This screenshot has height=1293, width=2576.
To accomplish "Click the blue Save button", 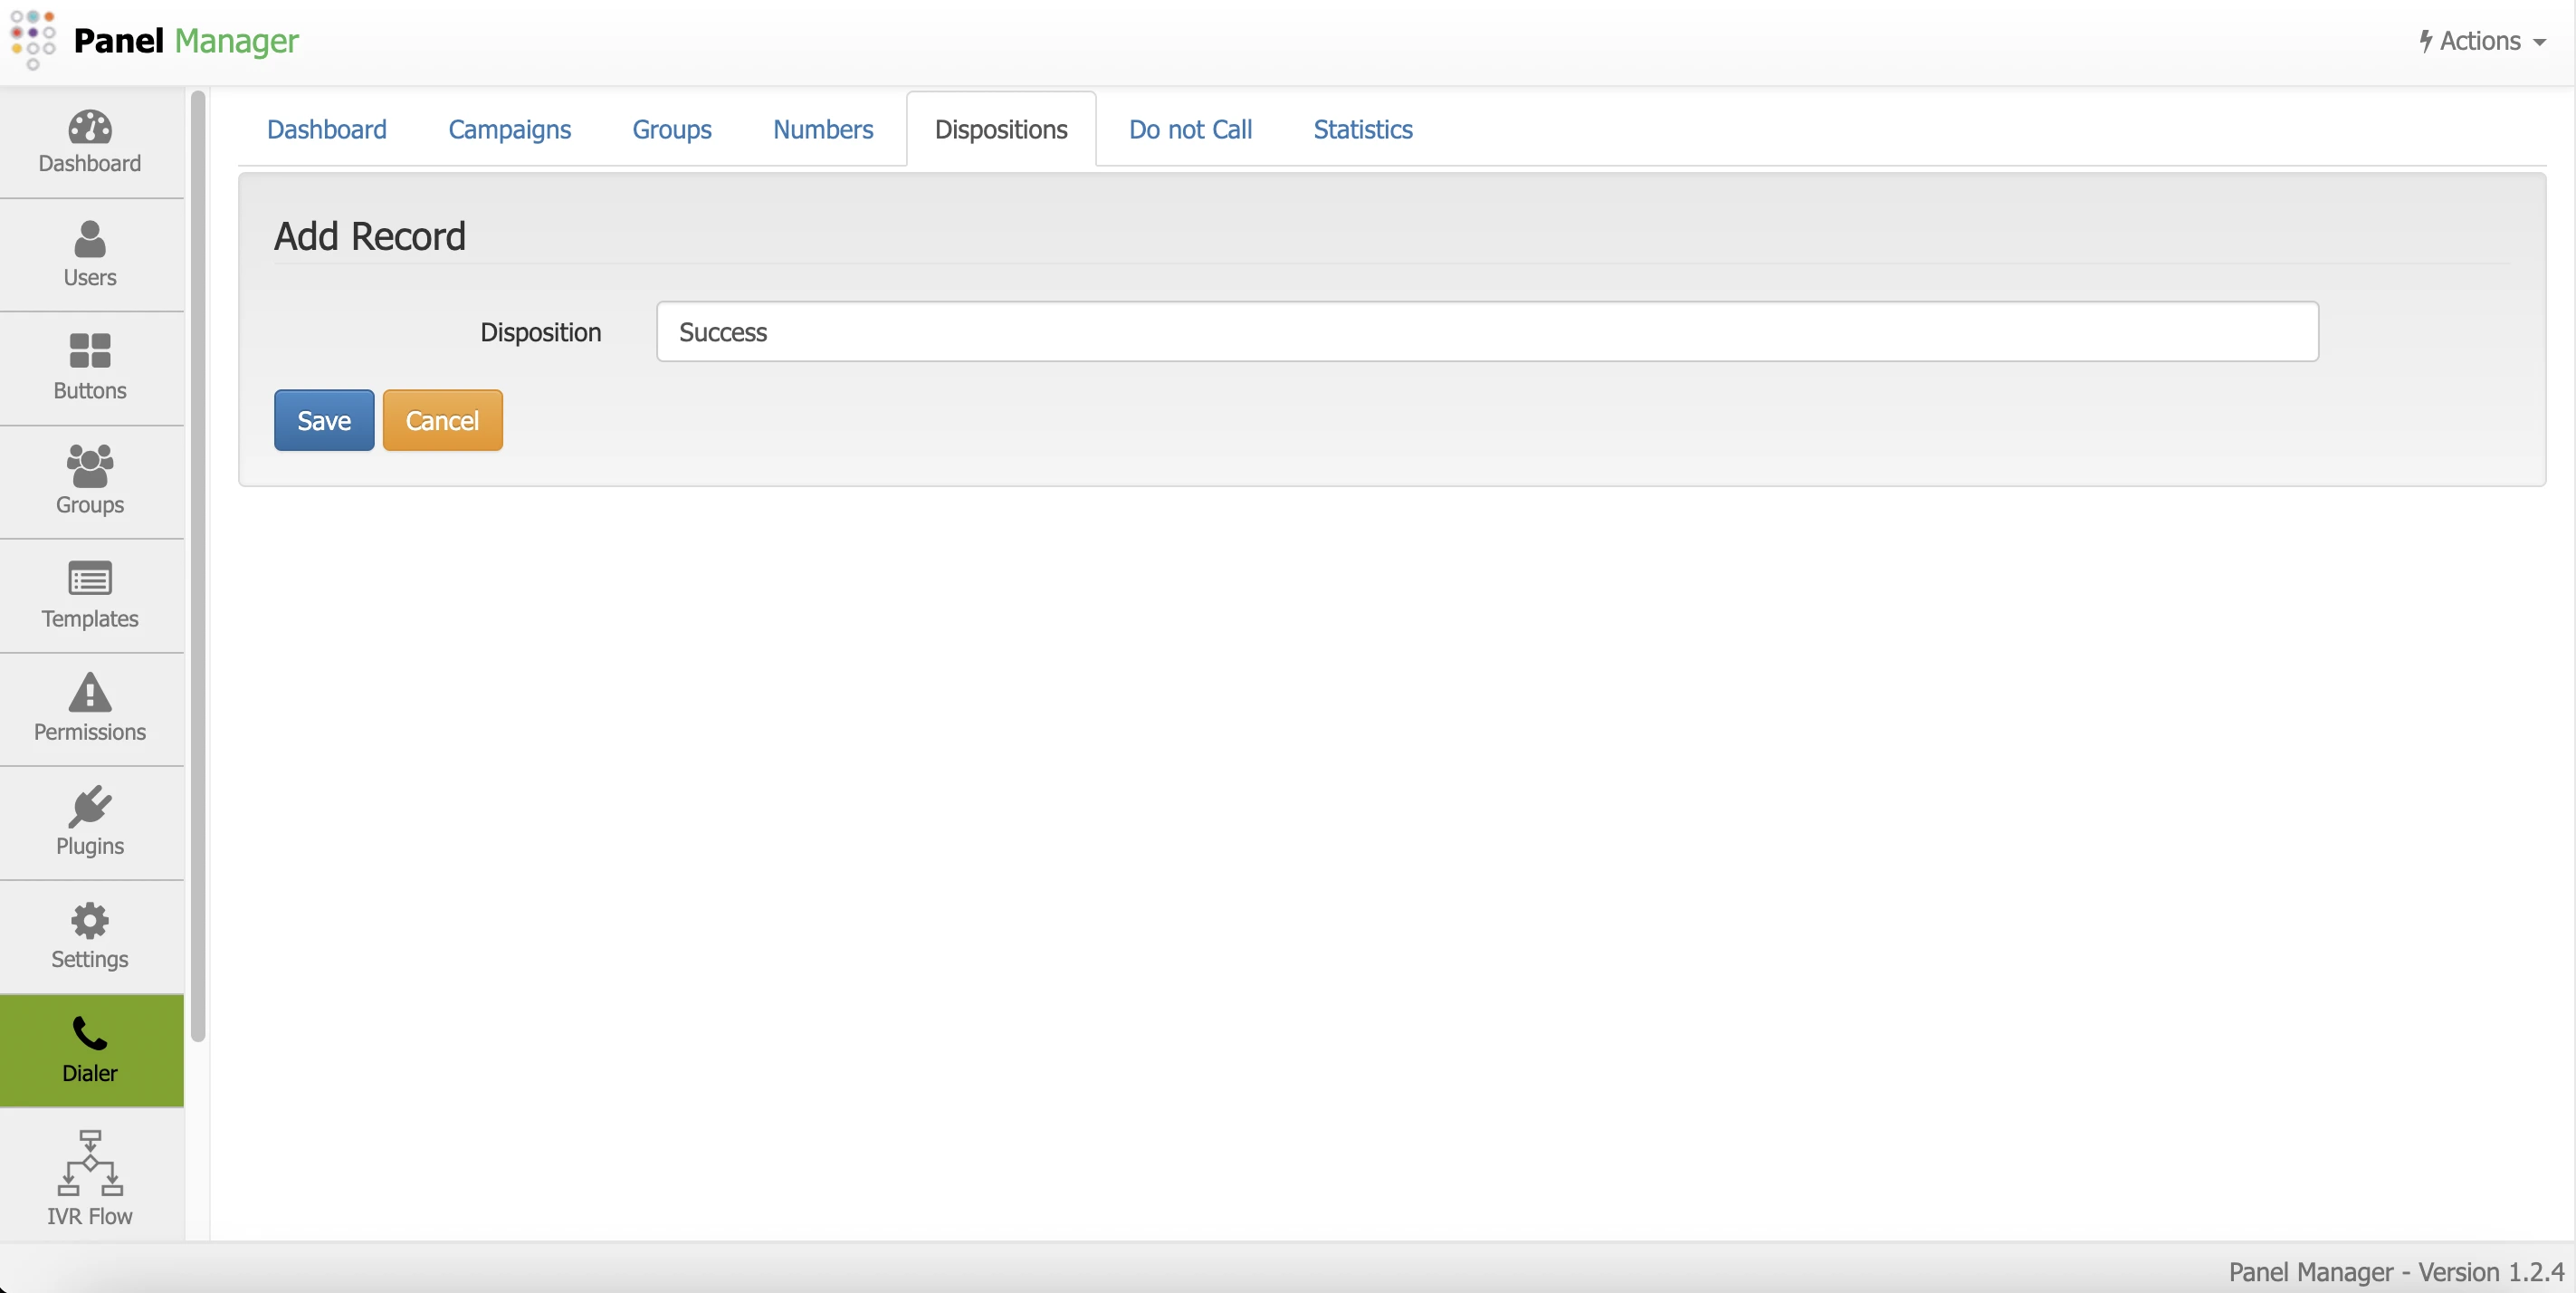I will pos(324,420).
